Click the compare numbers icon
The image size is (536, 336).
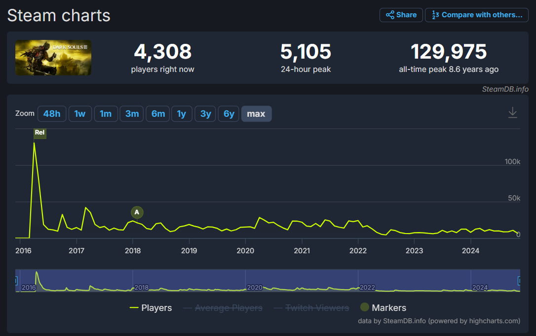(x=435, y=15)
